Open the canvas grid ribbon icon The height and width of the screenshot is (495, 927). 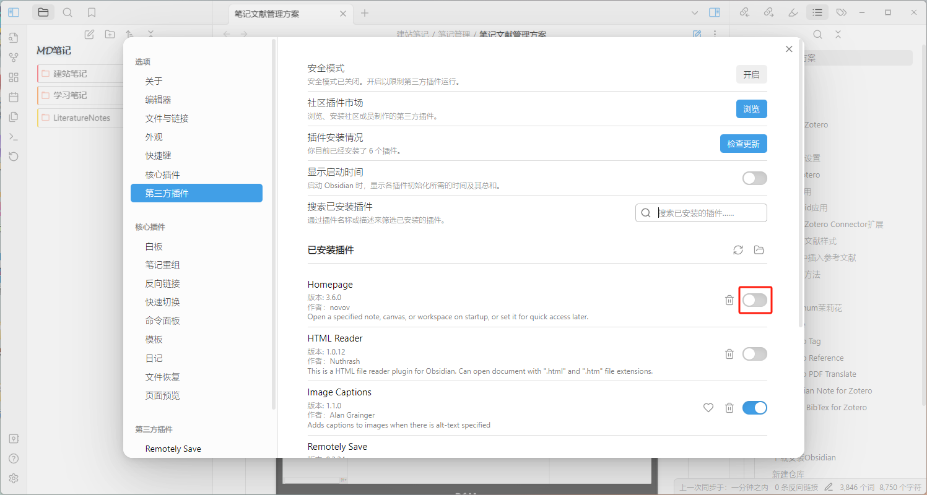[14, 77]
